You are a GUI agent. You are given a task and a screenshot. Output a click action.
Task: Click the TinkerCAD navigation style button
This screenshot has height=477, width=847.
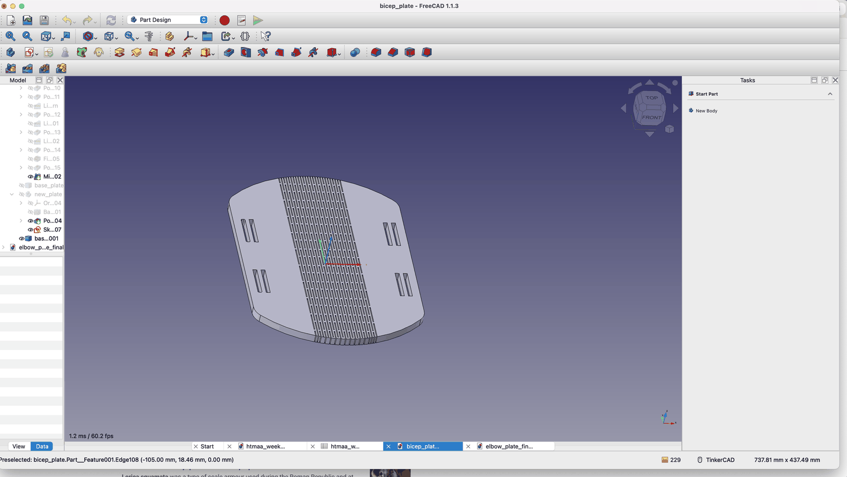716,460
